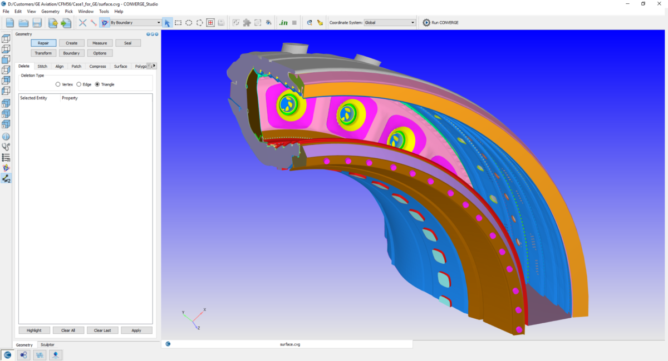
Task: Open an existing surface file
Action: 23,22
